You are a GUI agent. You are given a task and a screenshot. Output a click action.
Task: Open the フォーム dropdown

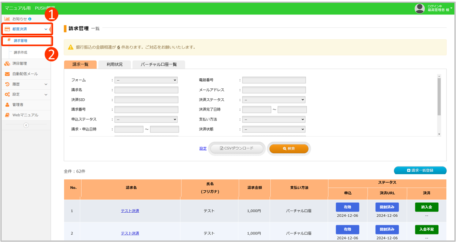point(146,80)
